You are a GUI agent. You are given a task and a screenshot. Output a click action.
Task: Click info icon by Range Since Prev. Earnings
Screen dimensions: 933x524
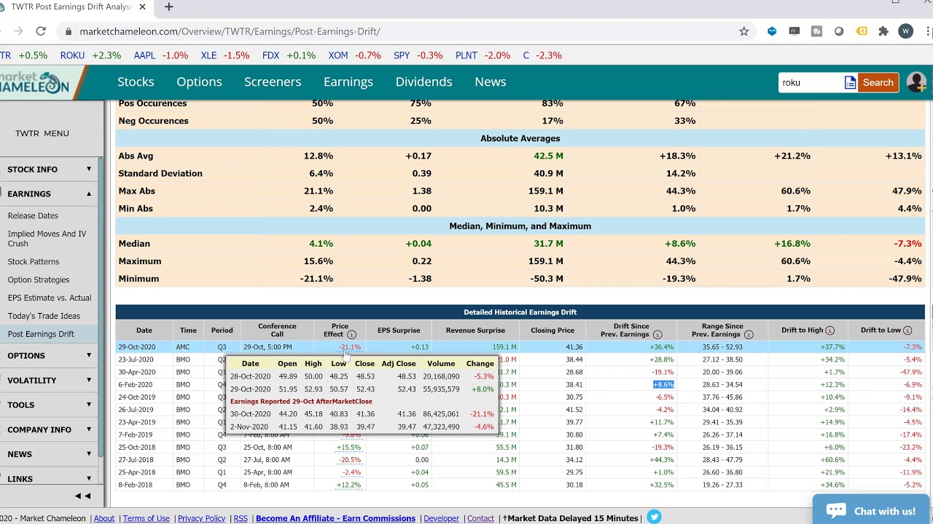(x=749, y=335)
